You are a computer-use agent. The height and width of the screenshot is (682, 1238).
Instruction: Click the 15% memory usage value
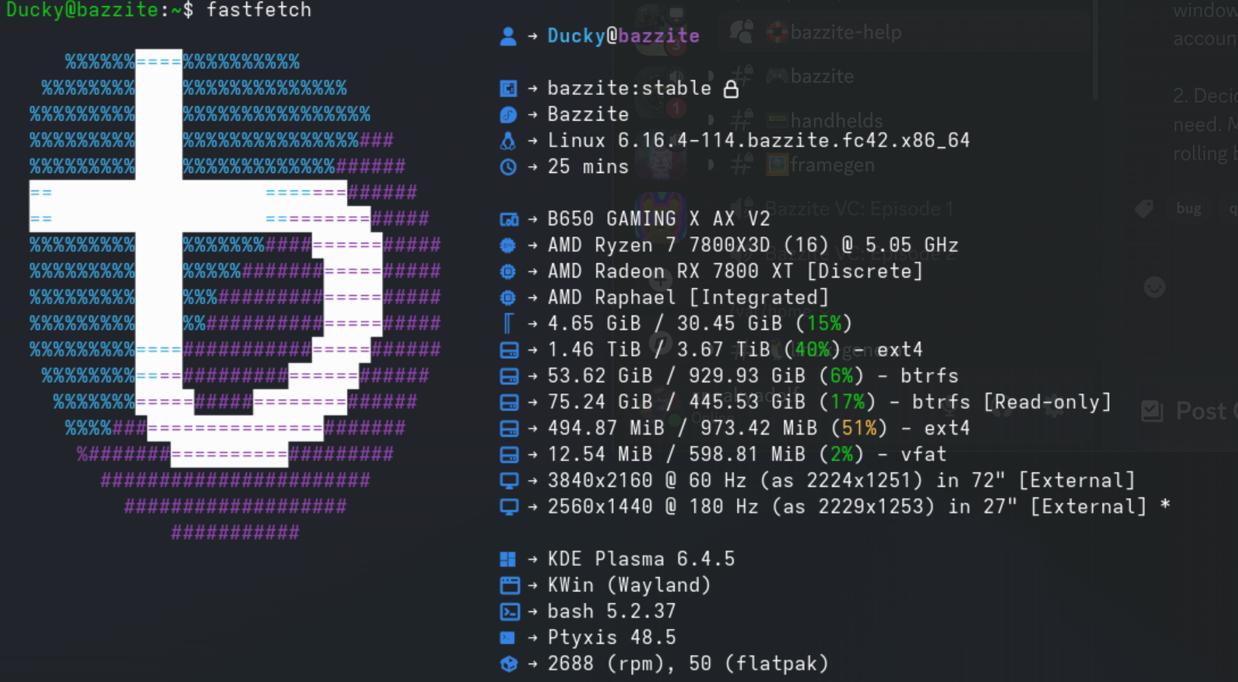823,324
